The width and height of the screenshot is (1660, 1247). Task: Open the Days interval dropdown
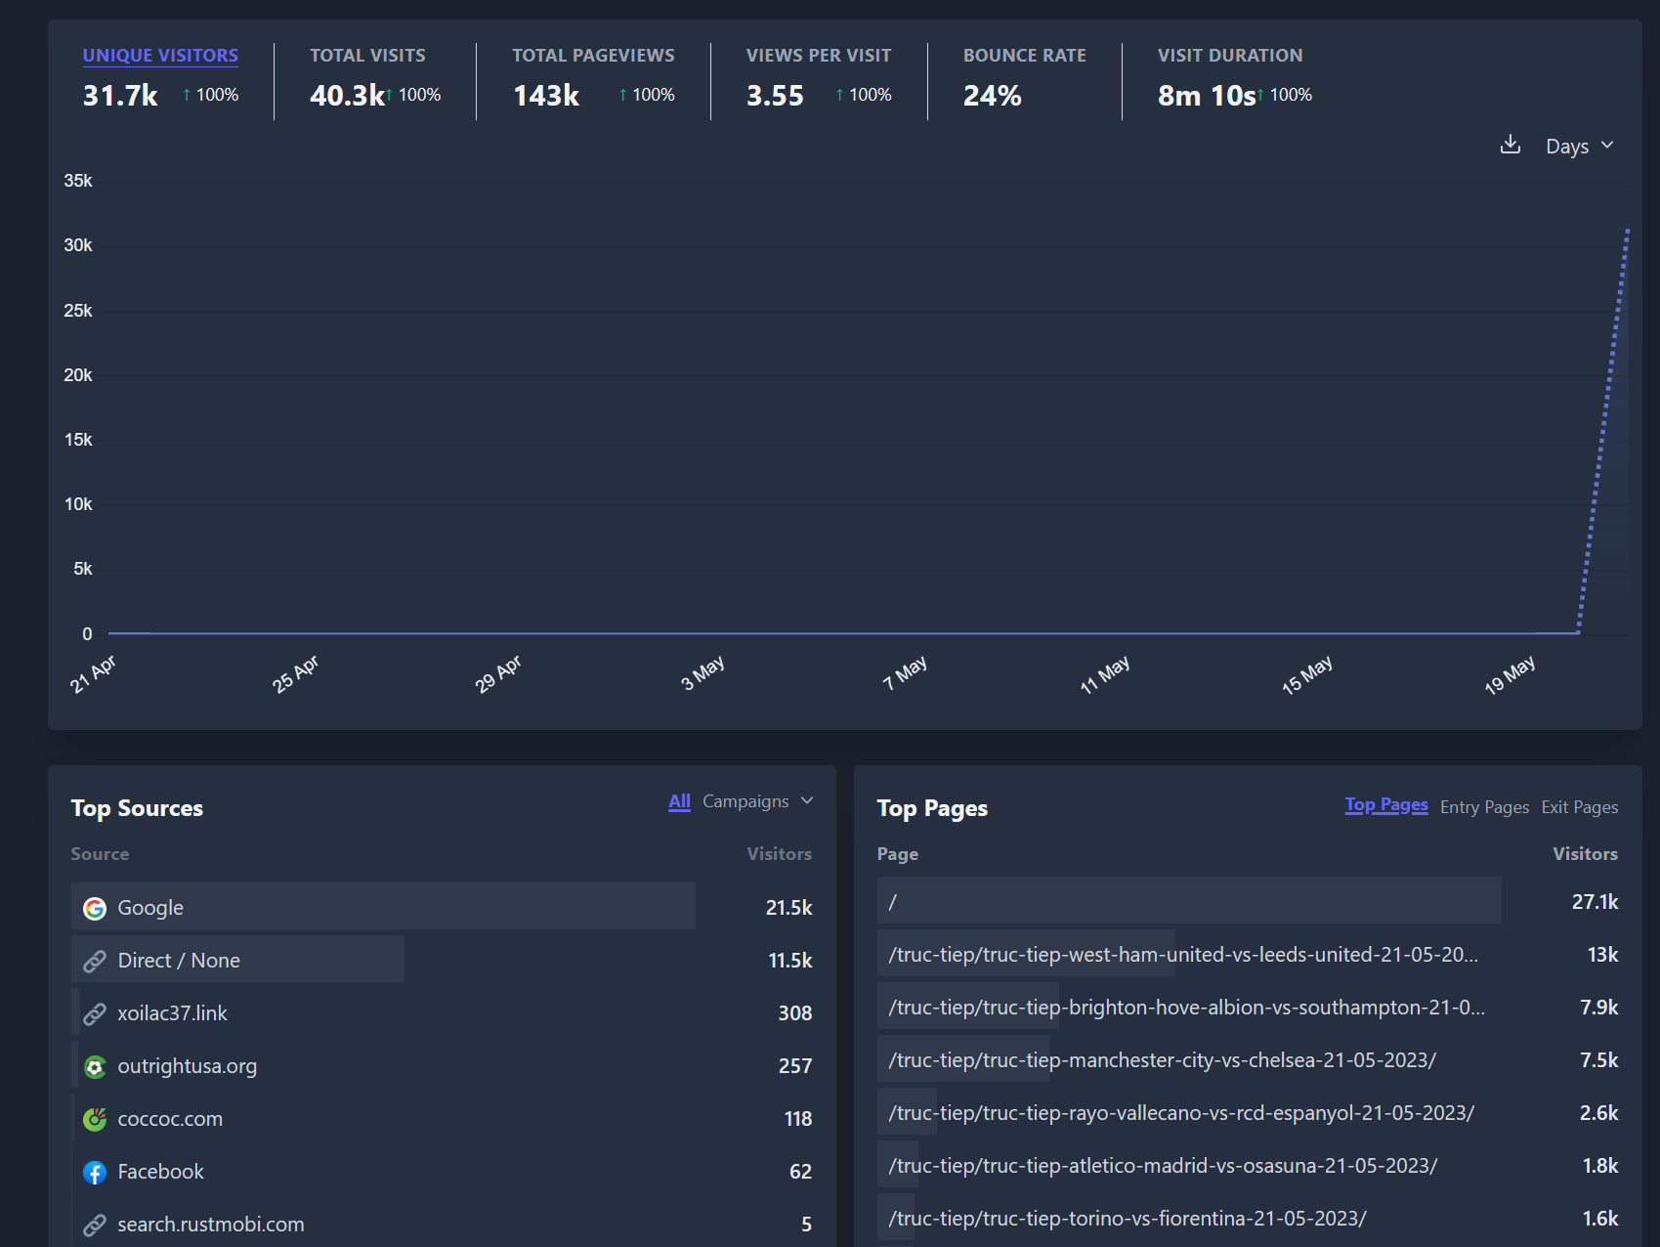tap(1576, 146)
